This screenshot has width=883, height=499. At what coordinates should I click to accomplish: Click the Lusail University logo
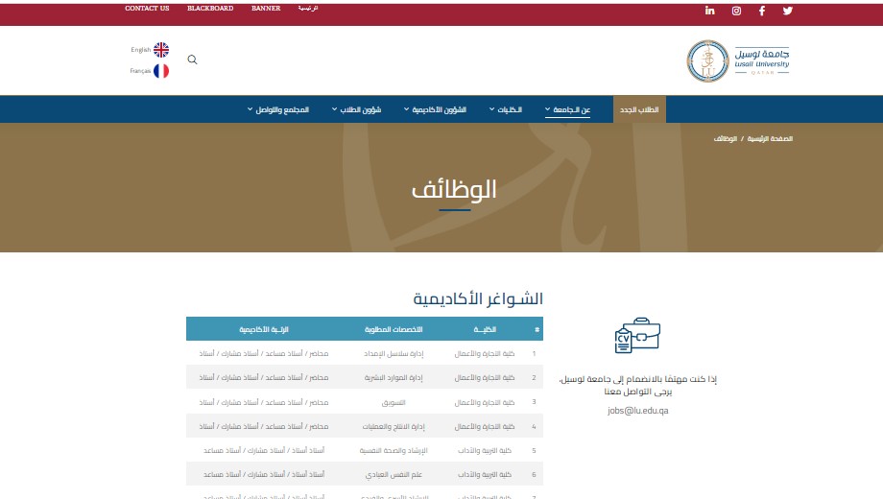(738, 60)
